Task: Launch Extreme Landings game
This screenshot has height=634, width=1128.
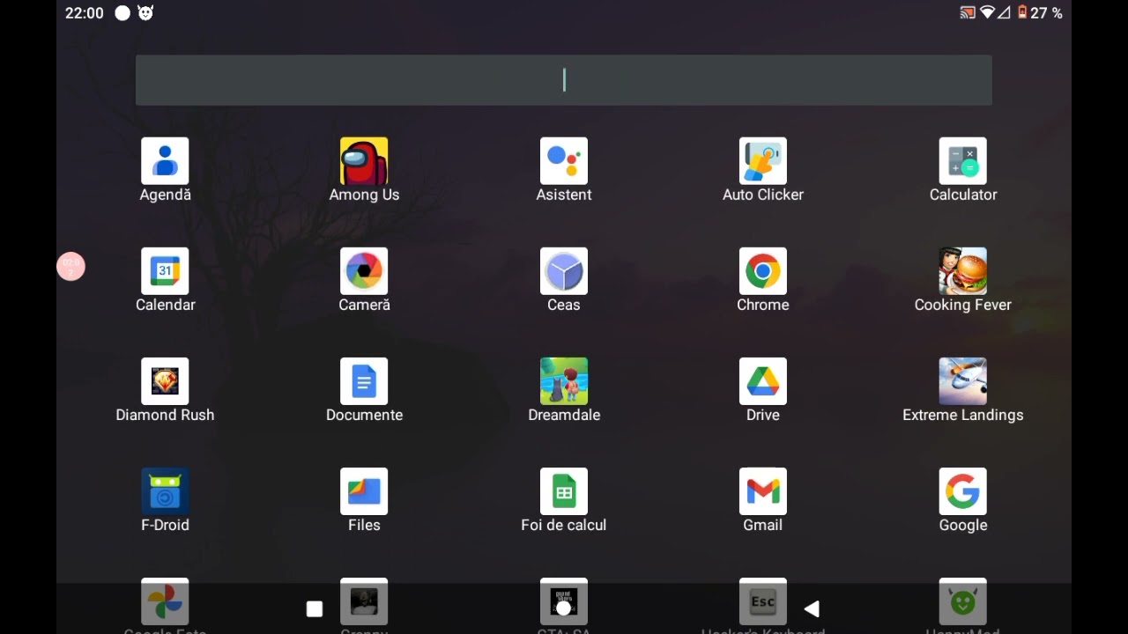Action: [963, 381]
